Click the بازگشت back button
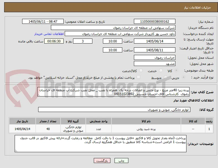 click(102, 161)
